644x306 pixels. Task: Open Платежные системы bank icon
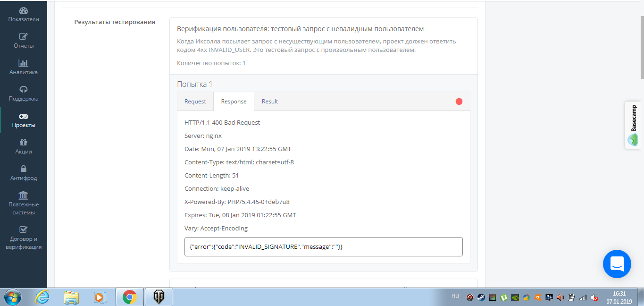24,195
